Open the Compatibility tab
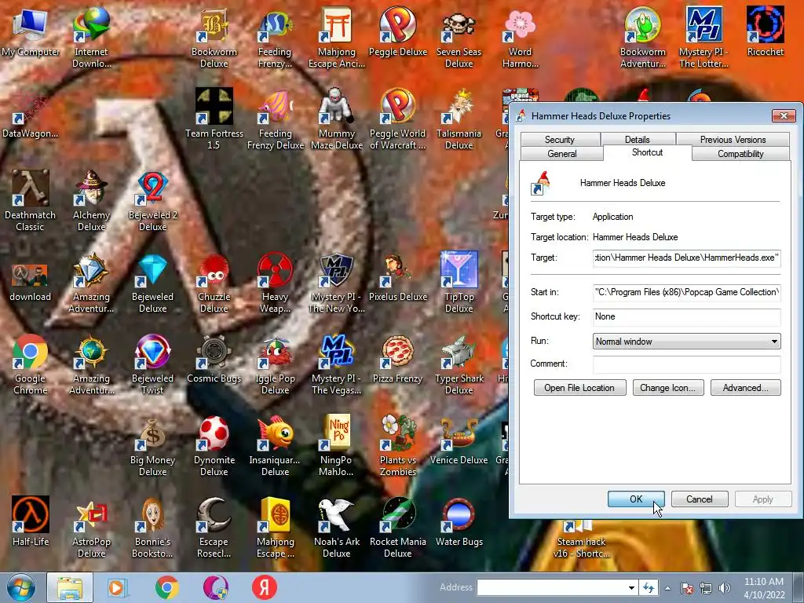 740,153
